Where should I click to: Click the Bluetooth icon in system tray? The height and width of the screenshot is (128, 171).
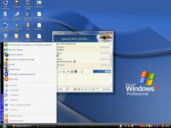[155, 126]
